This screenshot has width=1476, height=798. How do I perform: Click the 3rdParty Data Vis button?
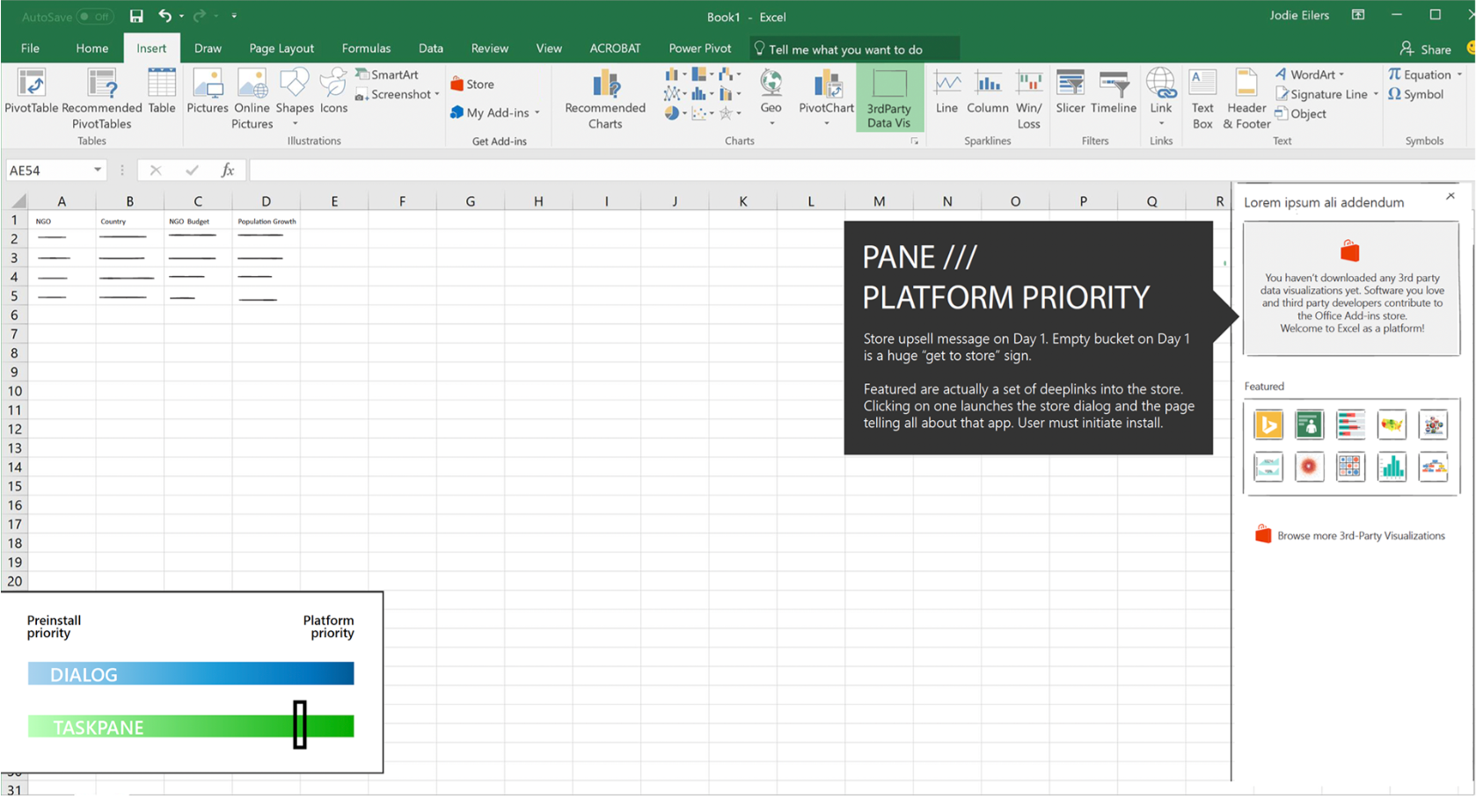coord(889,99)
